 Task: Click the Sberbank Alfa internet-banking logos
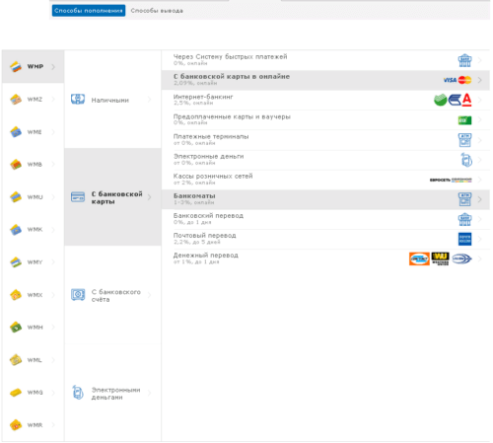(453, 100)
